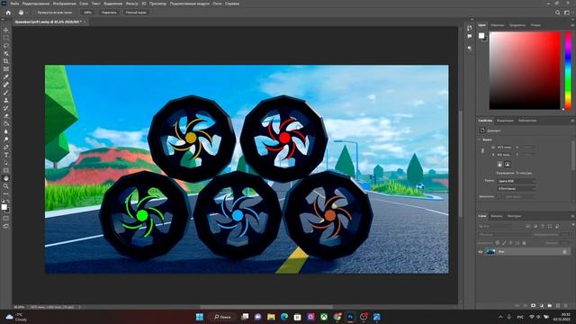The width and height of the screenshot is (576, 324).
Task: Click the Home icon in options bar
Action: 8,13
